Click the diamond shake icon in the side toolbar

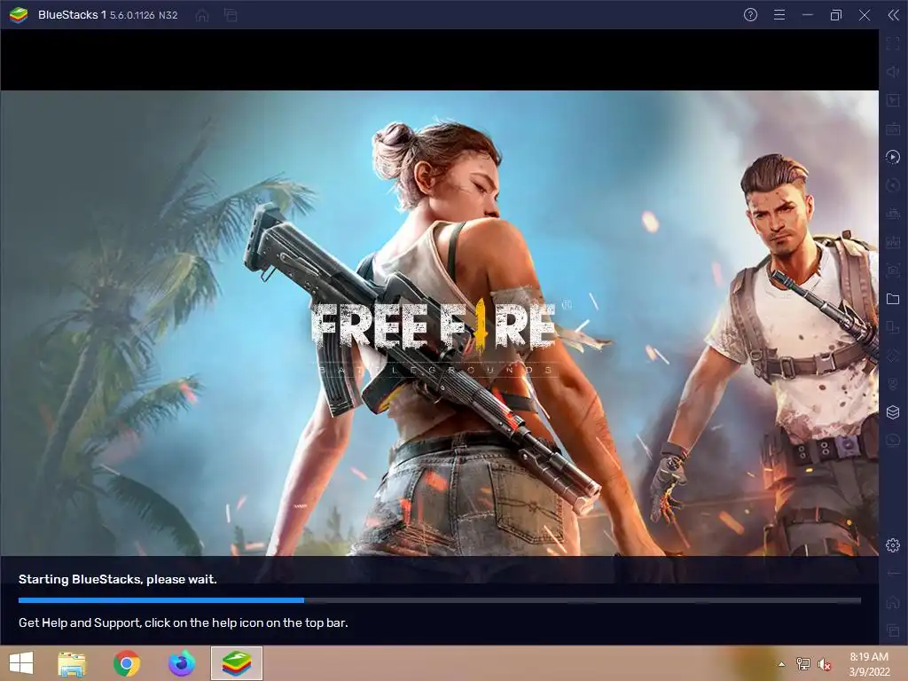click(x=893, y=356)
